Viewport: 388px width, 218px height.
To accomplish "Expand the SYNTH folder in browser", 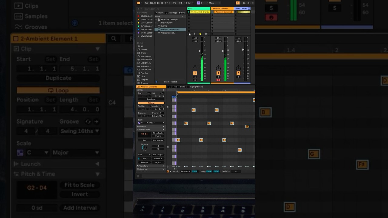I will (x=156, y=26).
